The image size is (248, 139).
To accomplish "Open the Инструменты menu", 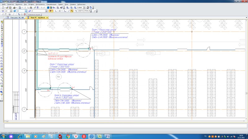I will (40, 4).
